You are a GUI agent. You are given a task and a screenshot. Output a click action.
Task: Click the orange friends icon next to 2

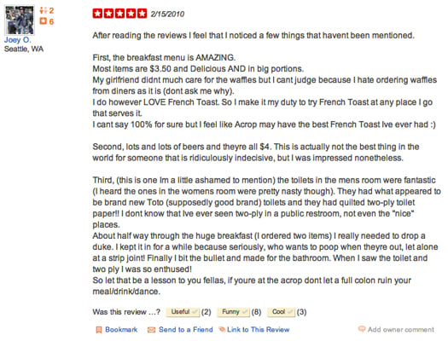[44, 10]
